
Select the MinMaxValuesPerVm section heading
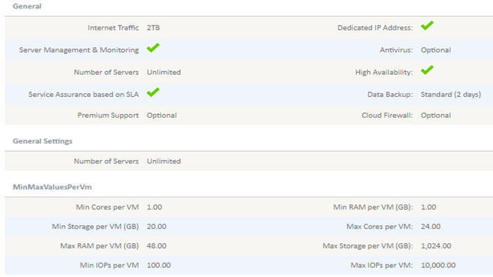point(52,187)
